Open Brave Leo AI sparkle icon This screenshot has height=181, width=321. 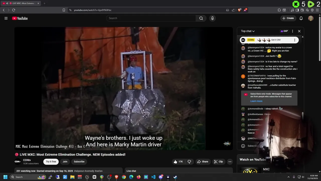click(x=307, y=10)
